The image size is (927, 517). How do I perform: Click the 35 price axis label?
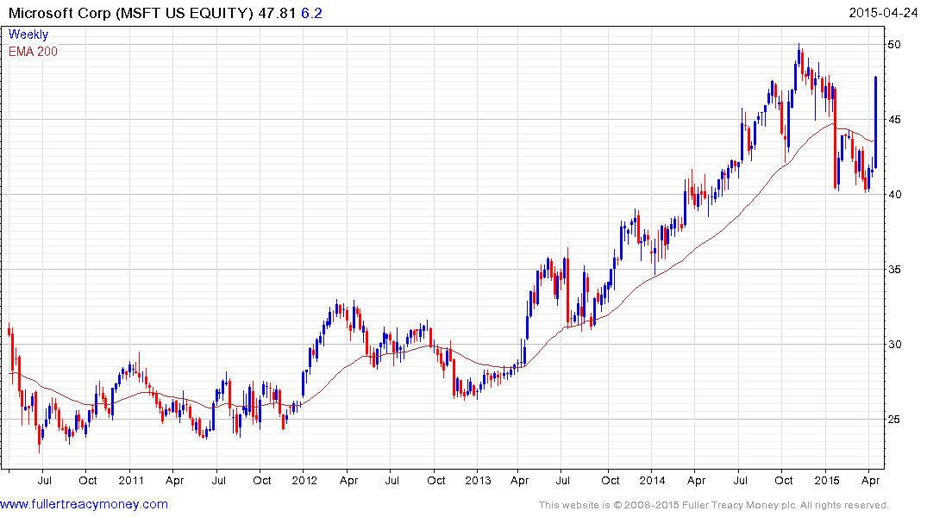(897, 270)
